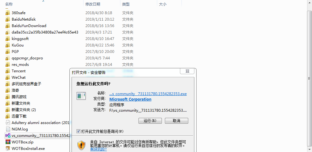The image size is (312, 152).
Task: Select the 360safe folder name
Action: [18, 13]
